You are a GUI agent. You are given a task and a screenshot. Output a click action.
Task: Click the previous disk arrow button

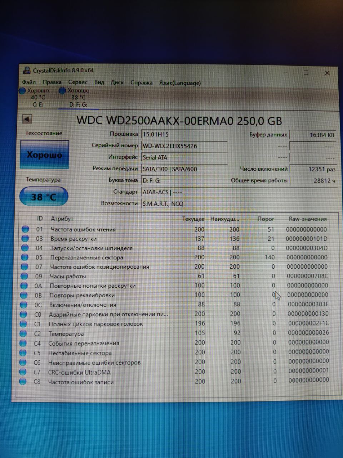click(x=27, y=119)
